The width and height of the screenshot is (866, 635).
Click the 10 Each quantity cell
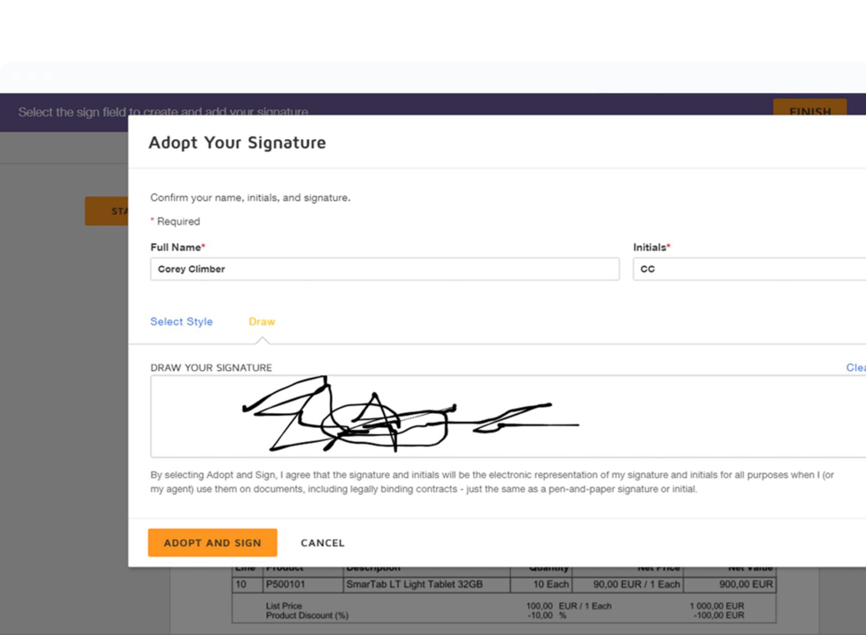click(x=550, y=584)
